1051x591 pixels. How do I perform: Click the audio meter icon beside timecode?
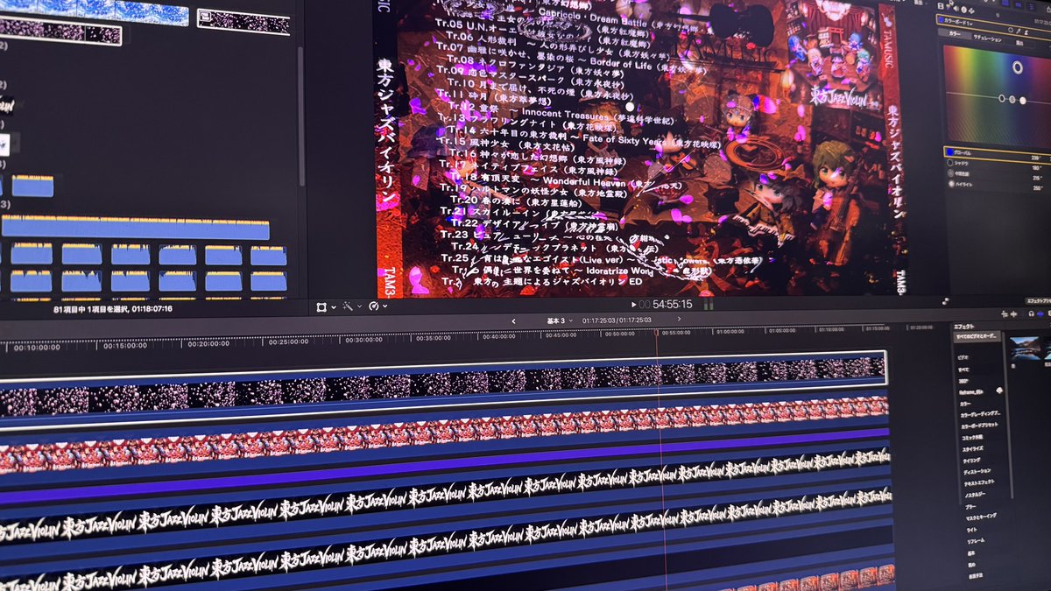click(710, 306)
